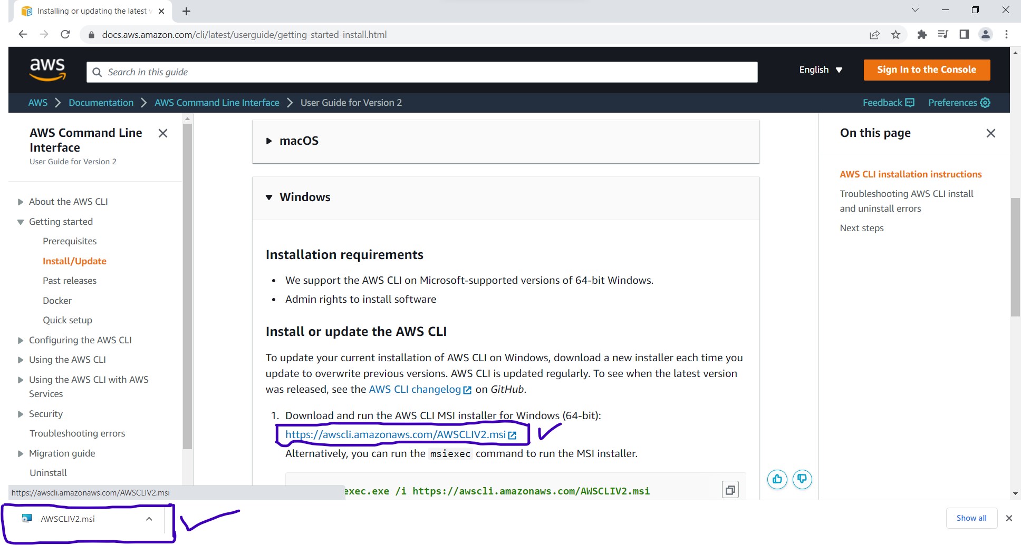This screenshot has width=1021, height=545.
Task: Click the AWS logo to go home
Action: [48, 69]
